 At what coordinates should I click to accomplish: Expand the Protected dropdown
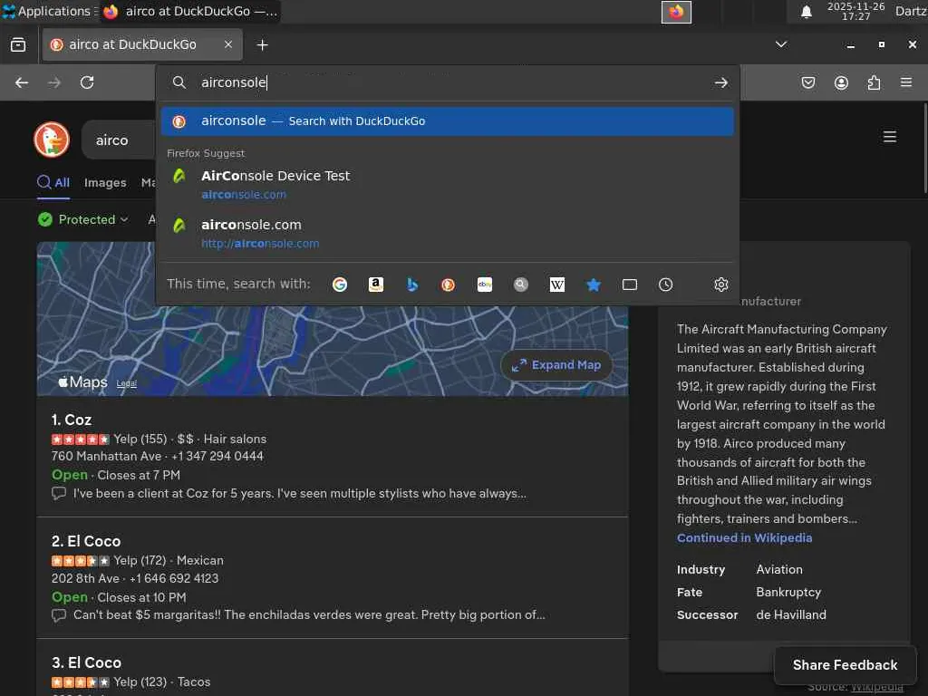click(x=82, y=219)
